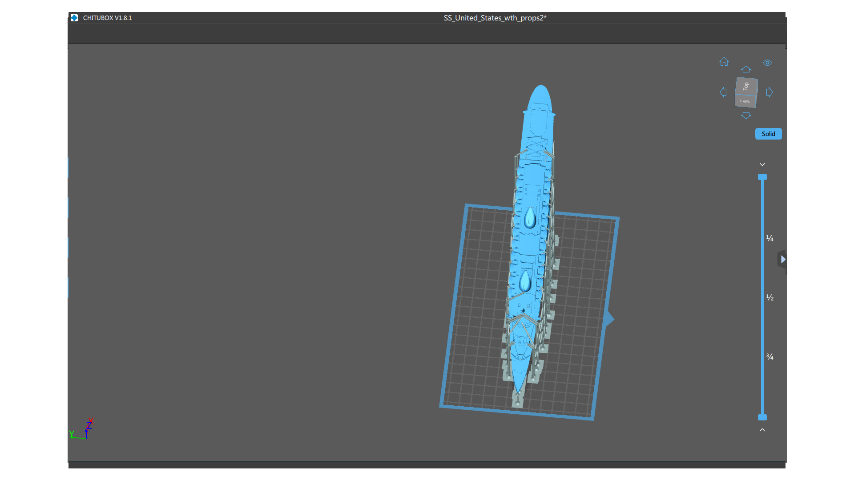
Task: Toggle the first collapsed panel on left edge
Action: [68, 168]
